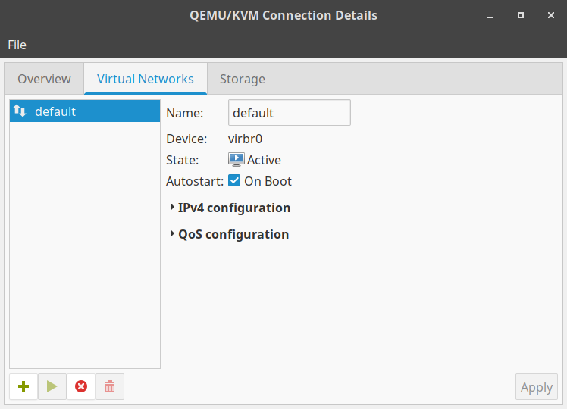Toggle the On Boot autostart checkbox

pos(234,181)
